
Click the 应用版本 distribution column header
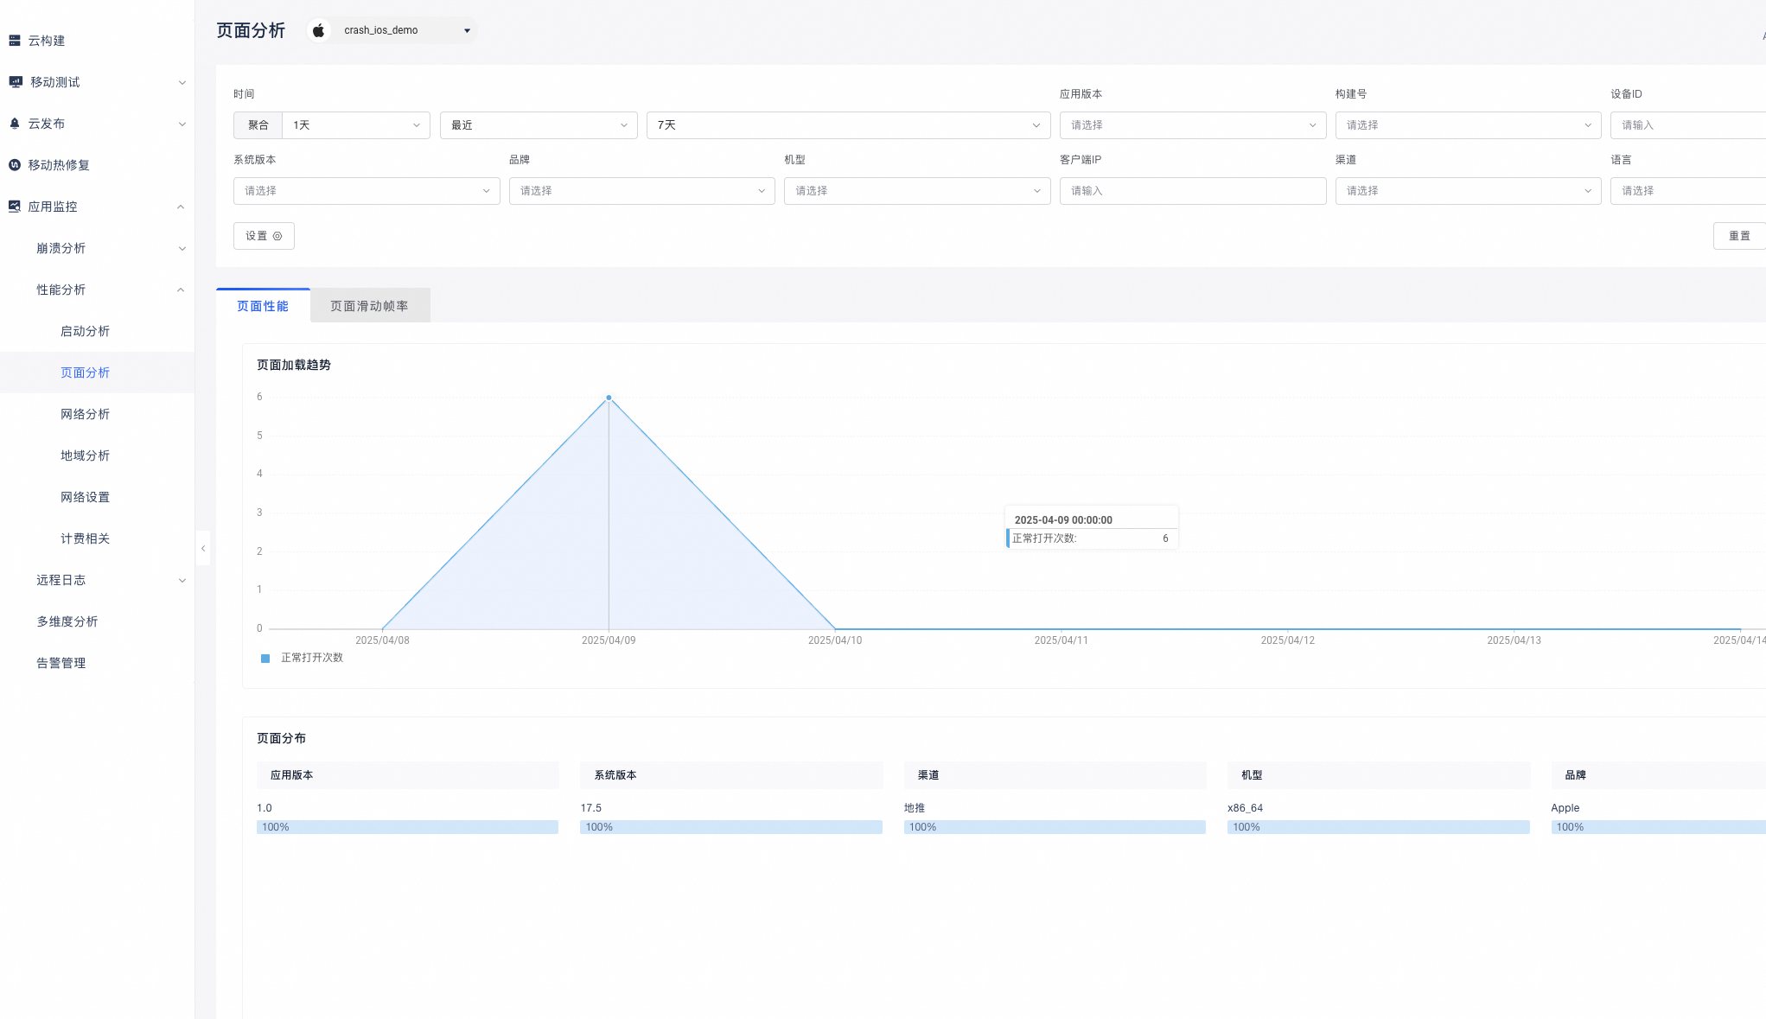(x=407, y=775)
